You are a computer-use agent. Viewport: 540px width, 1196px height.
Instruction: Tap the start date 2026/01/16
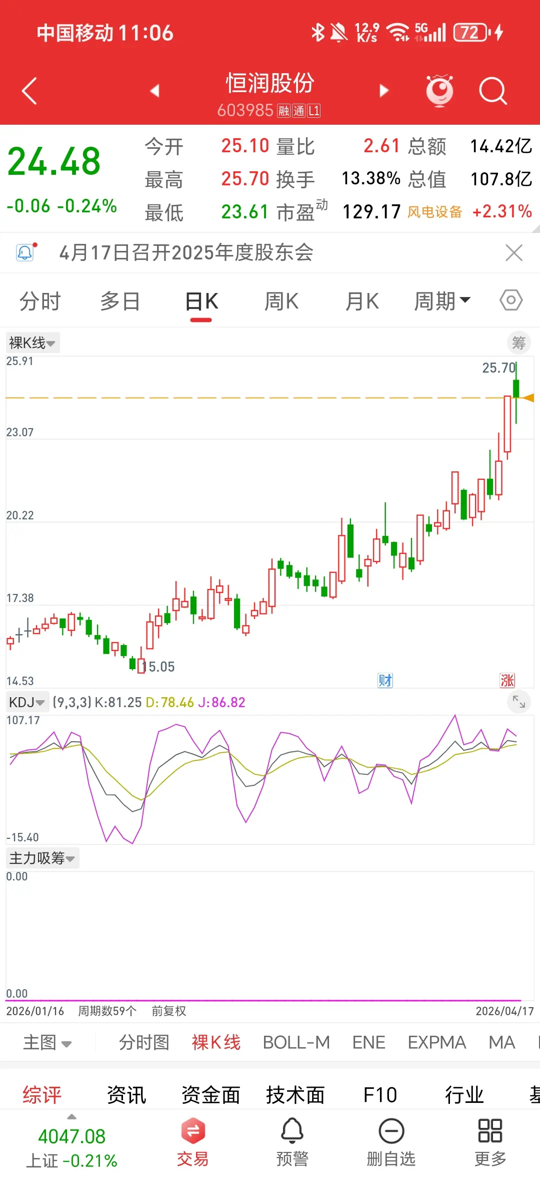(x=35, y=1011)
